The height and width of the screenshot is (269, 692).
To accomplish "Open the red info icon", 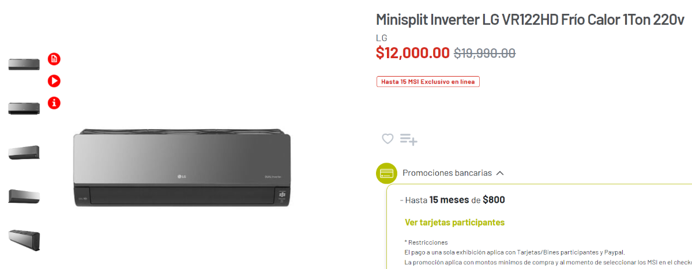I will [54, 103].
